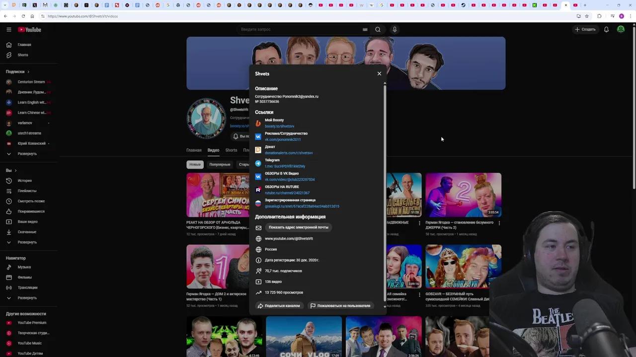Open Сергей Симонов video thumbnail
Screen dimensions: 636x357
click(x=218, y=194)
